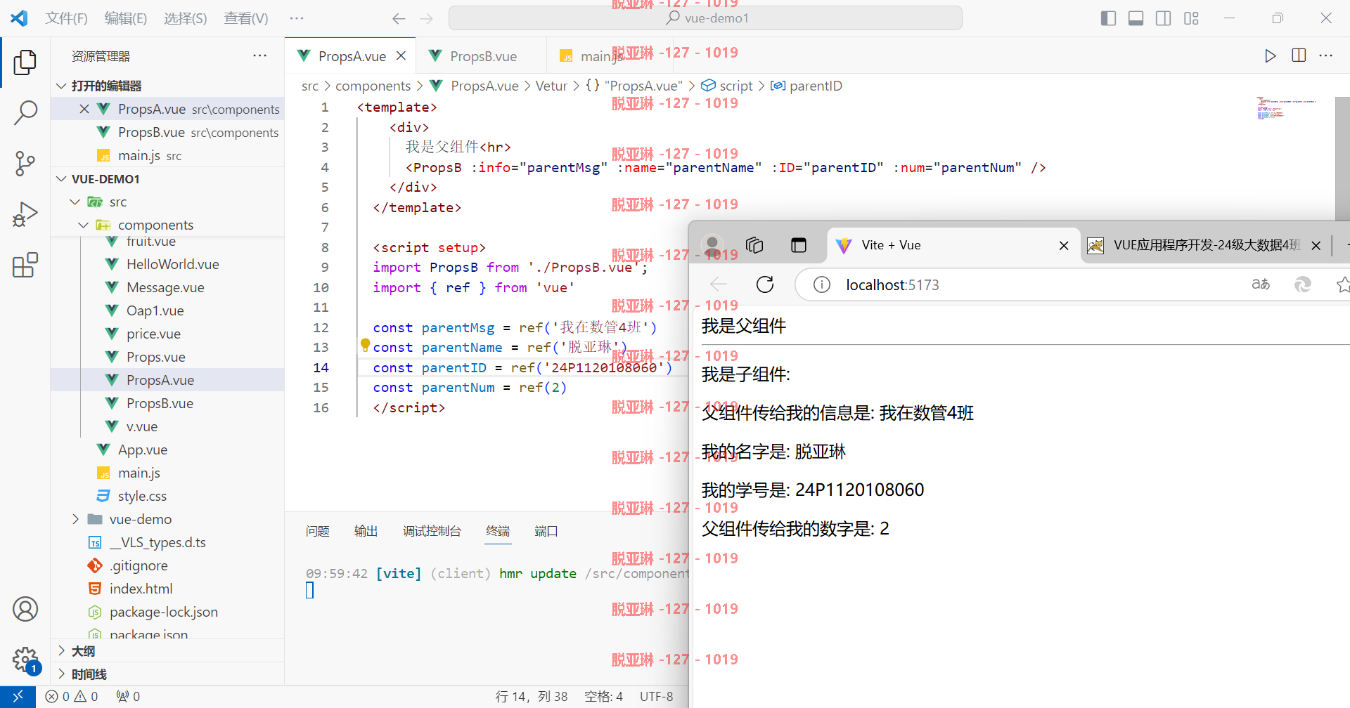Open the Selection menu
Screen dimensions: 1350x708
pos(186,19)
